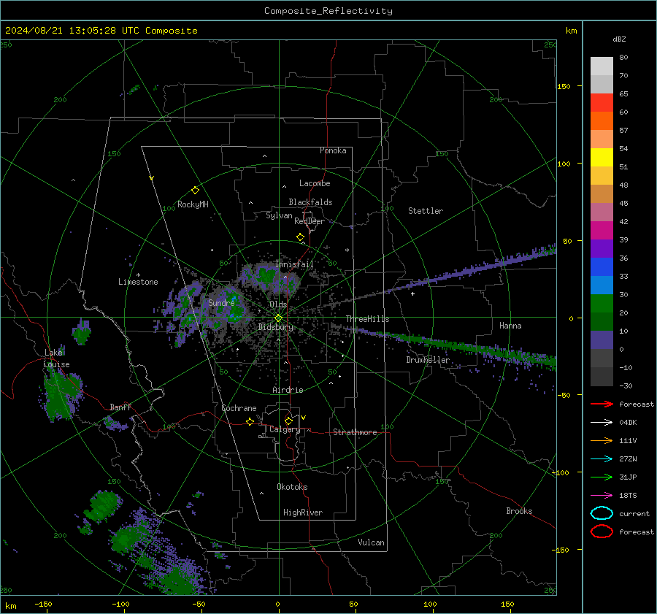This screenshot has width=657, height=614.
Task: Click the HighRiver label
Action: tap(303, 513)
